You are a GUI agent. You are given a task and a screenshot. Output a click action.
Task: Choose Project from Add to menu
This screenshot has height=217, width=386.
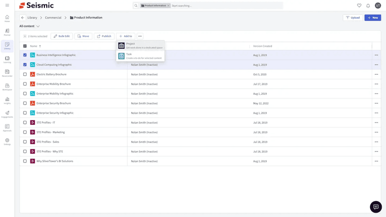click(x=140, y=45)
